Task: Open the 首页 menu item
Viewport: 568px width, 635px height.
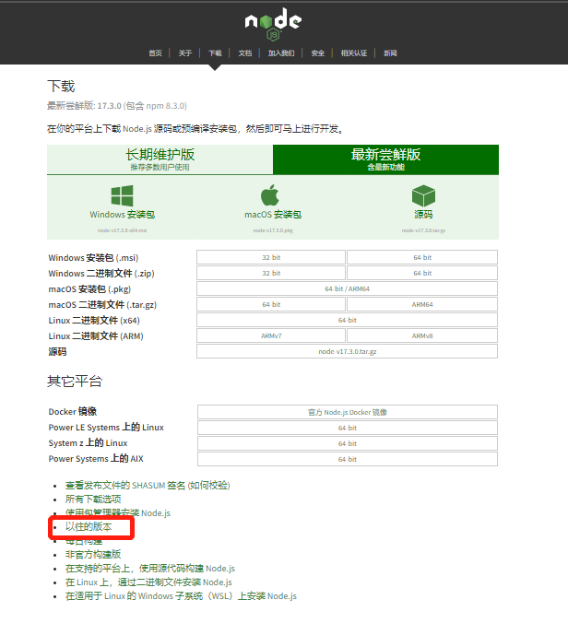Action: (155, 53)
